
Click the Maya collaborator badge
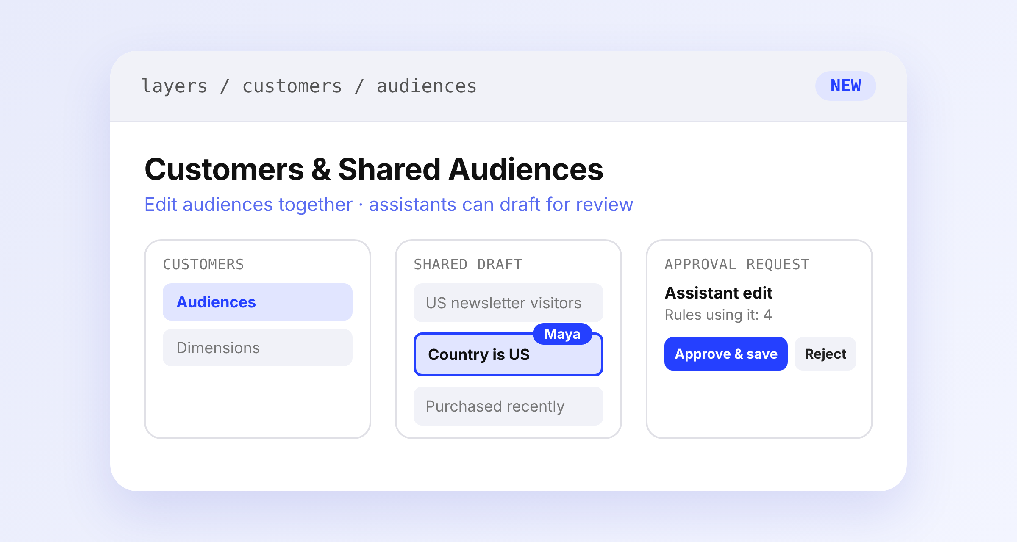pyautogui.click(x=562, y=334)
